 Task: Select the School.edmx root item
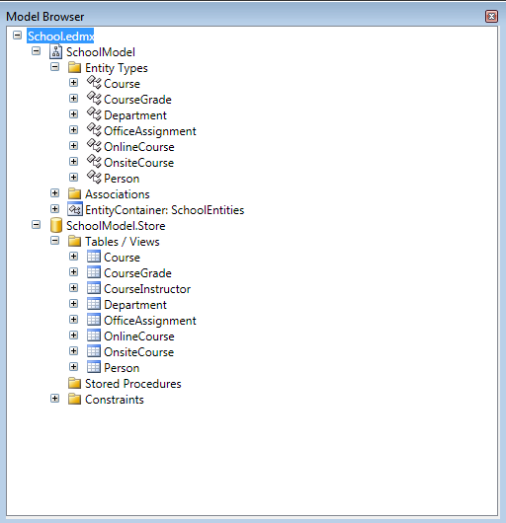pos(60,37)
